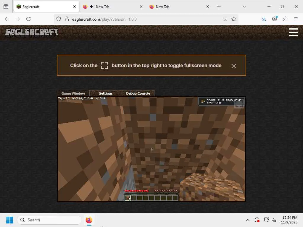This screenshot has width=303, height=227.
Task: Open the Firefox downloads panel
Action: click(x=264, y=19)
